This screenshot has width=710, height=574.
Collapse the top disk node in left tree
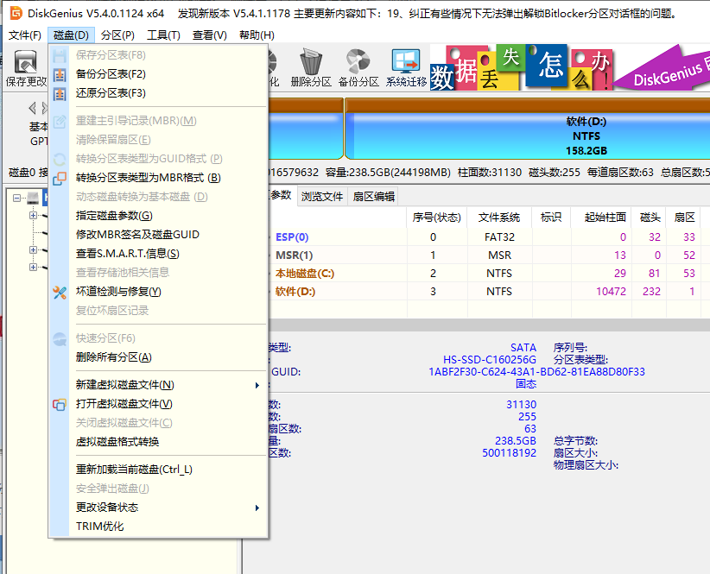(17, 199)
